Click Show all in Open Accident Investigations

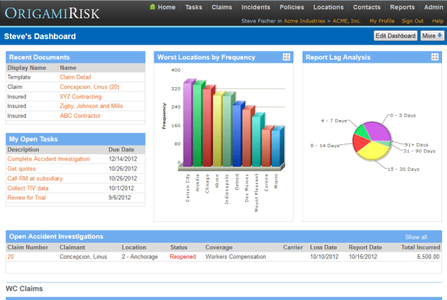tap(416, 237)
